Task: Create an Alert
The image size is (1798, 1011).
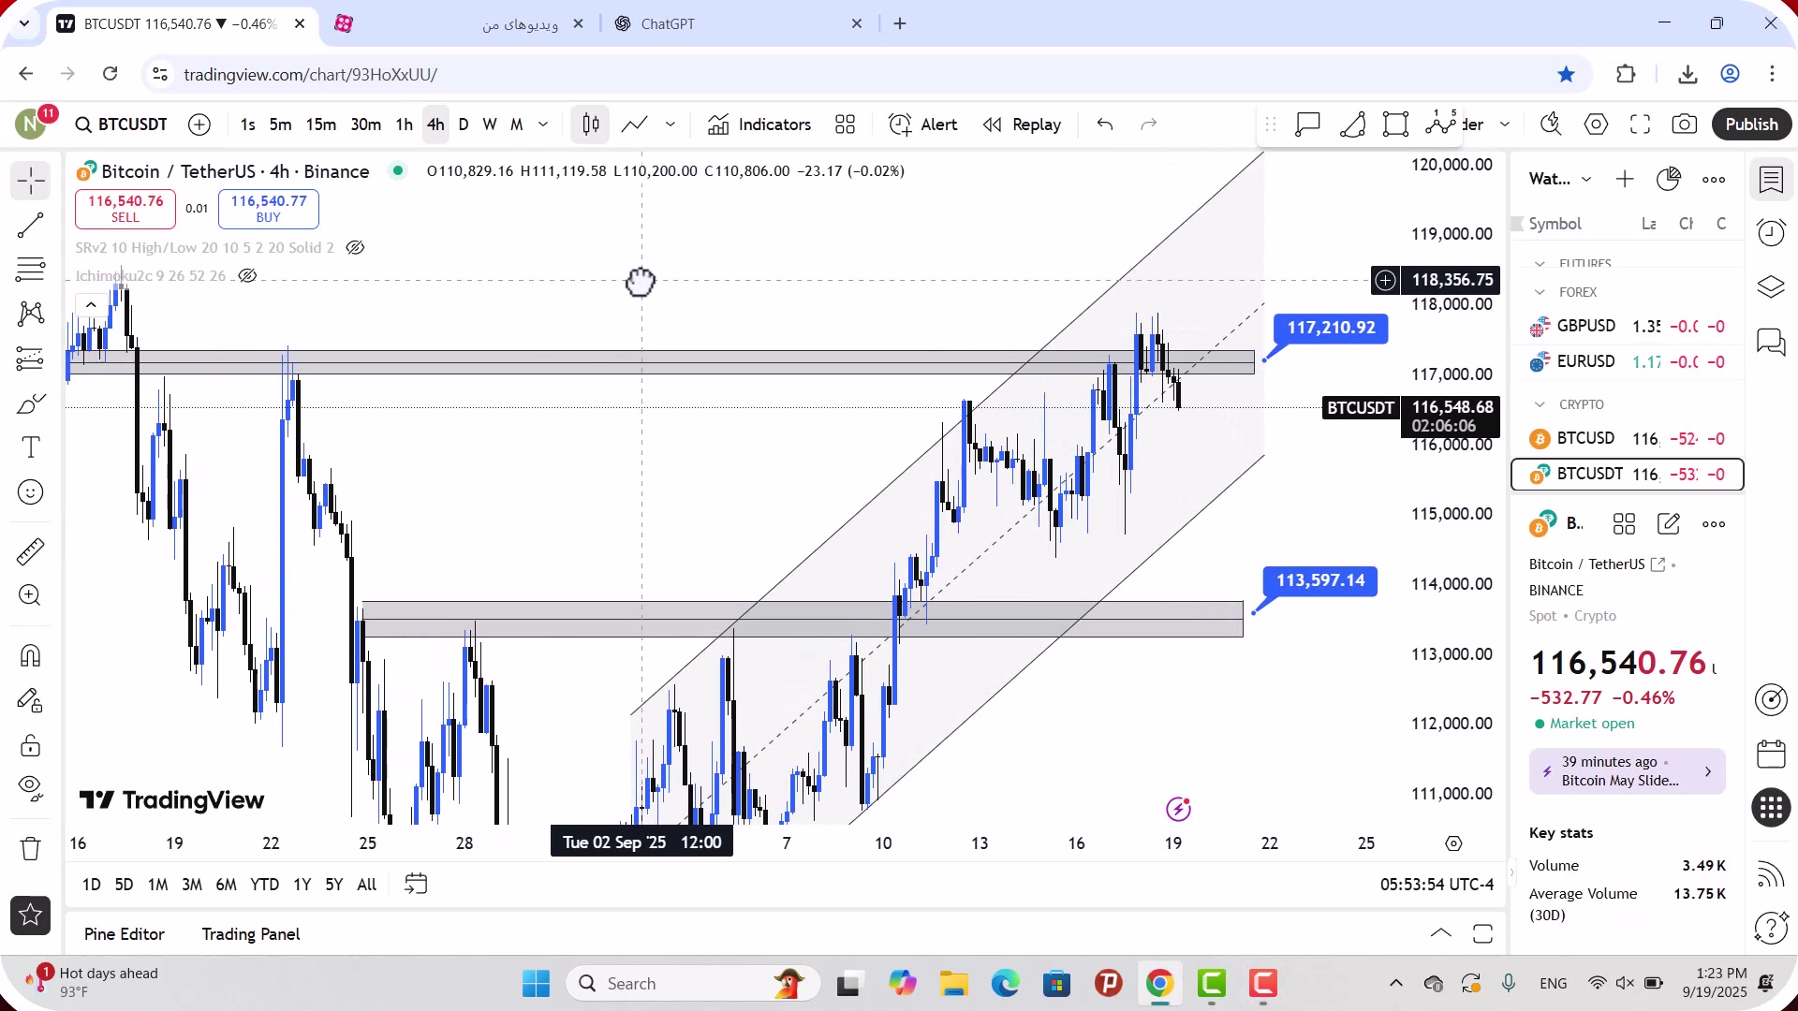Action: click(x=923, y=125)
